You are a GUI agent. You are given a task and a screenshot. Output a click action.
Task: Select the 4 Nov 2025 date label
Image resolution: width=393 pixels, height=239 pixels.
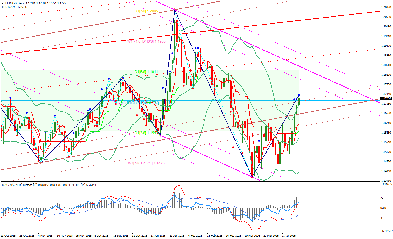(x=45, y=235)
